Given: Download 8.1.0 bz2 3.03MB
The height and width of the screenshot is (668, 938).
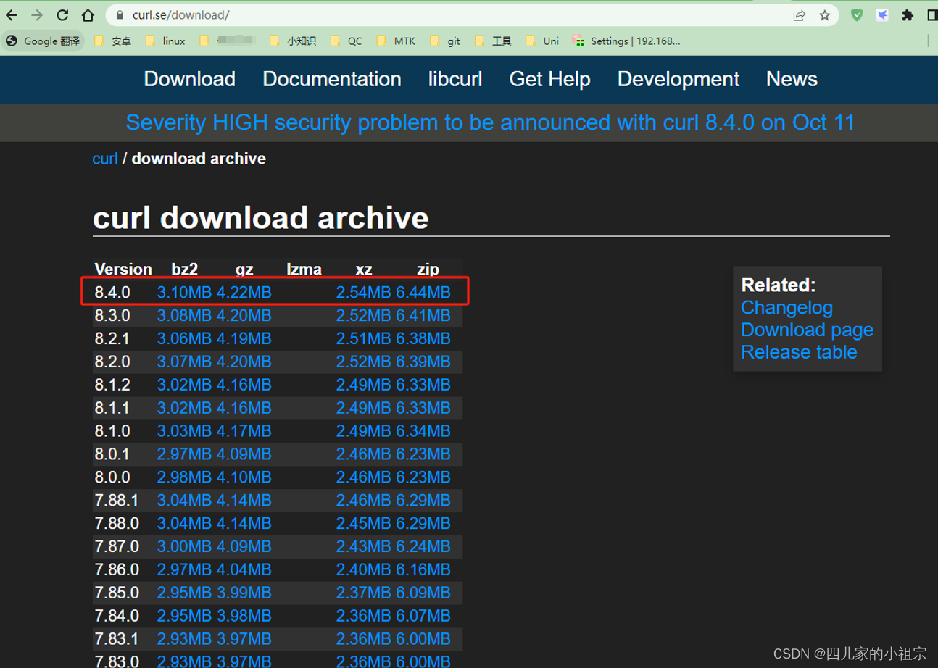Looking at the screenshot, I should click(x=184, y=431).
